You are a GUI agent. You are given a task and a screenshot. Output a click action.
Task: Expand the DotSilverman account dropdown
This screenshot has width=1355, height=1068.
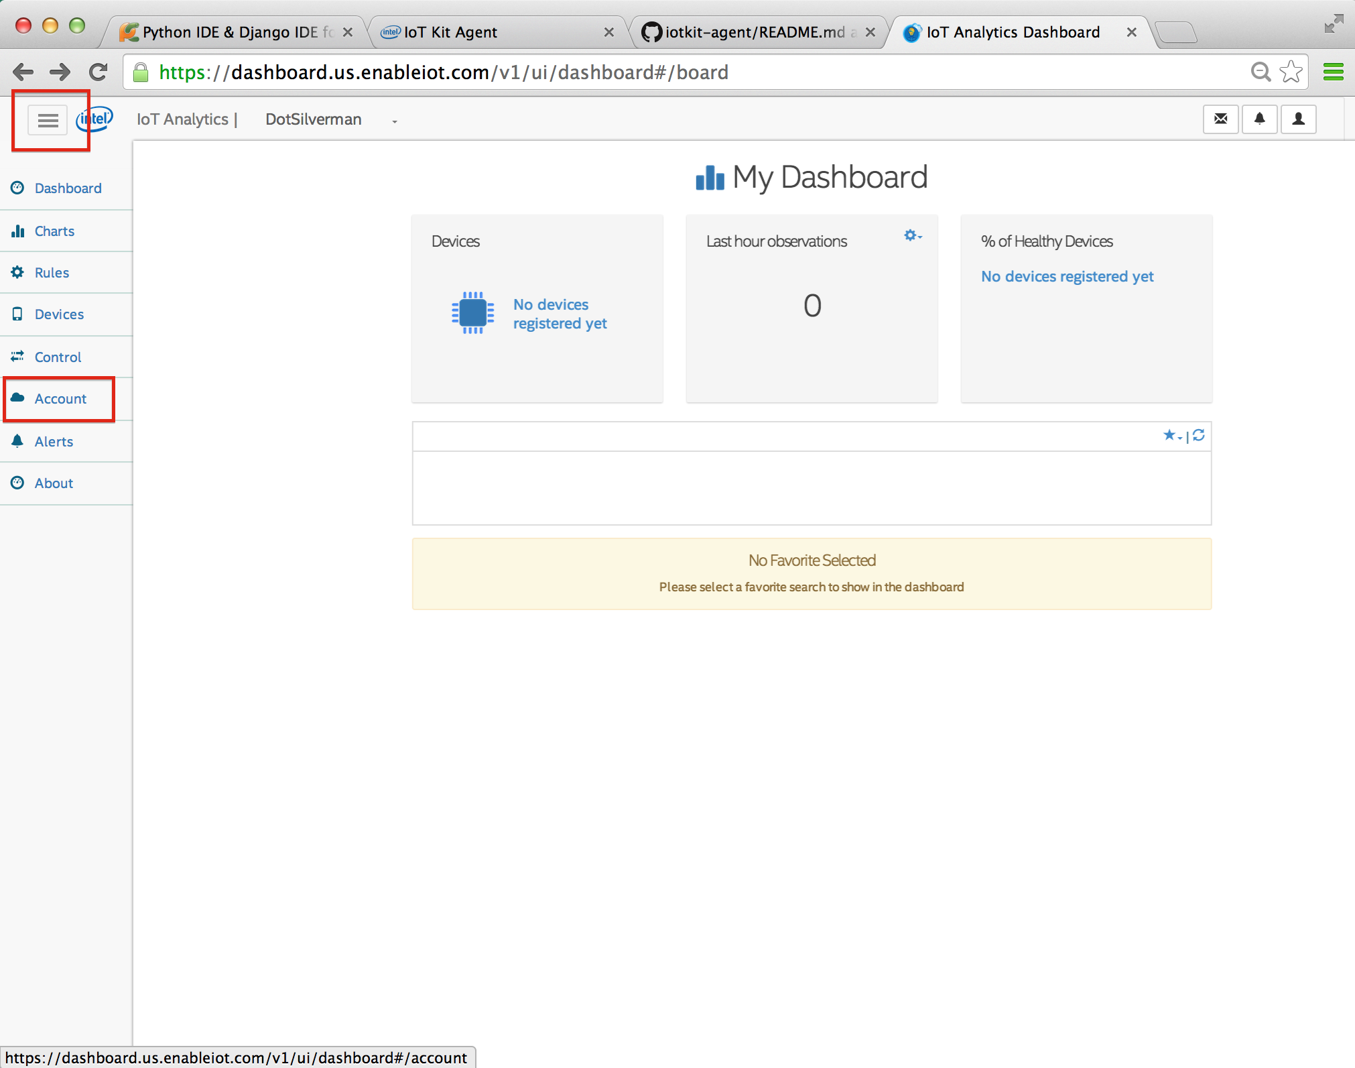[x=393, y=120]
